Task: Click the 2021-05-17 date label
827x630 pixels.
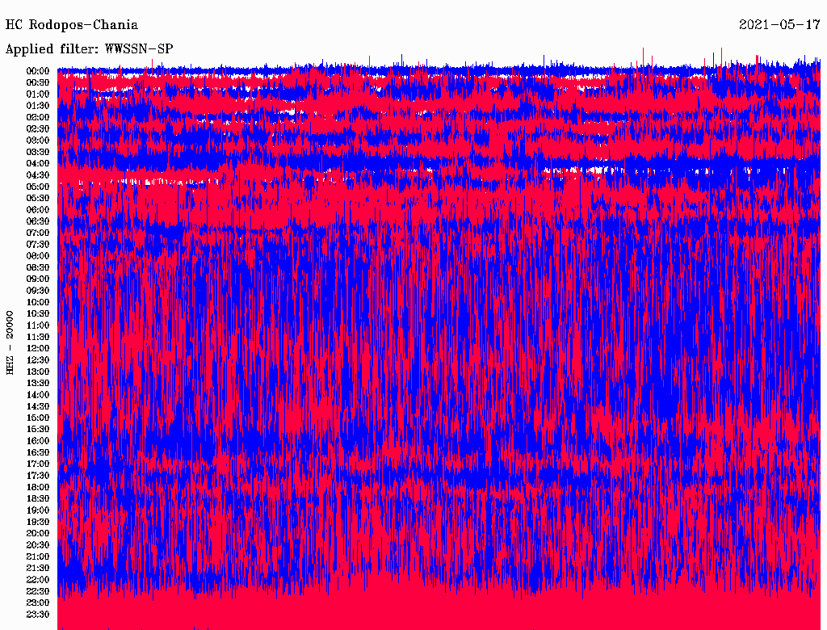Action: tap(779, 25)
